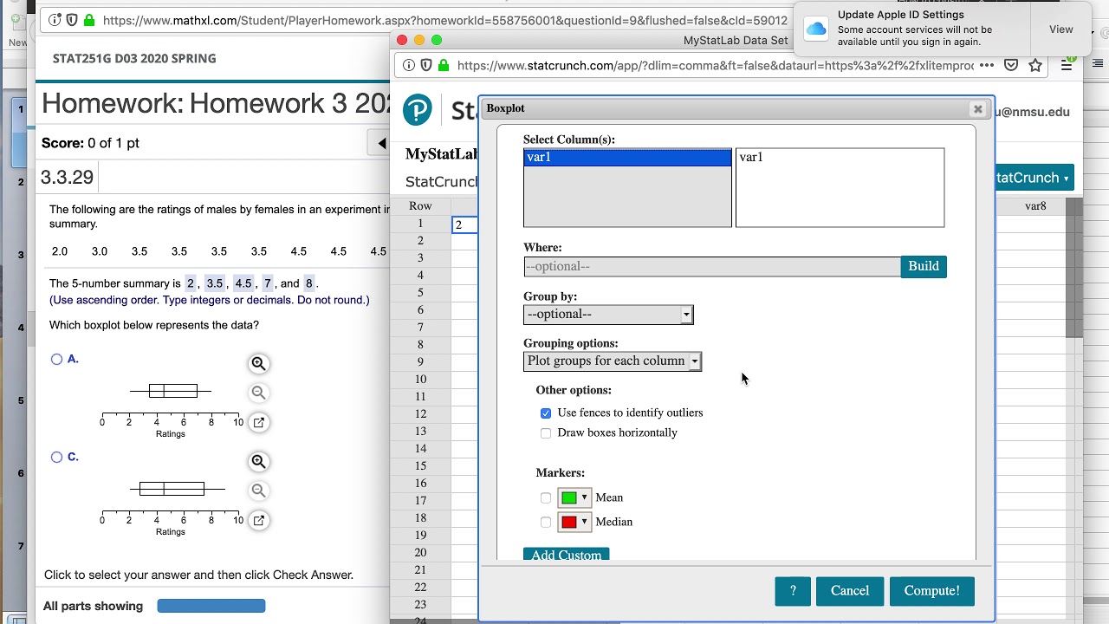1109x624 pixels.
Task: Click the Where optional input field
Action: click(x=712, y=266)
